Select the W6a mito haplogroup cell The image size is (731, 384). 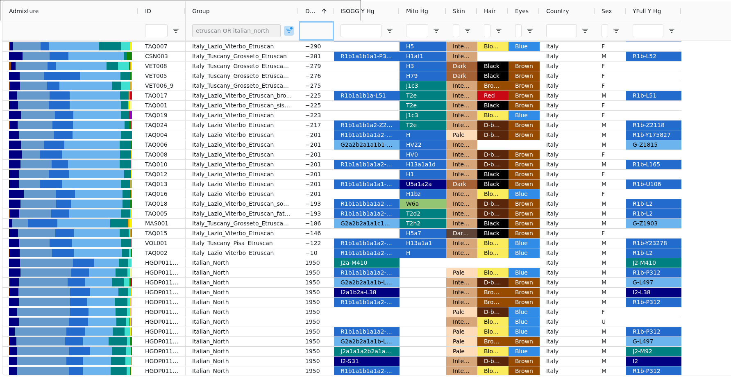tap(423, 204)
